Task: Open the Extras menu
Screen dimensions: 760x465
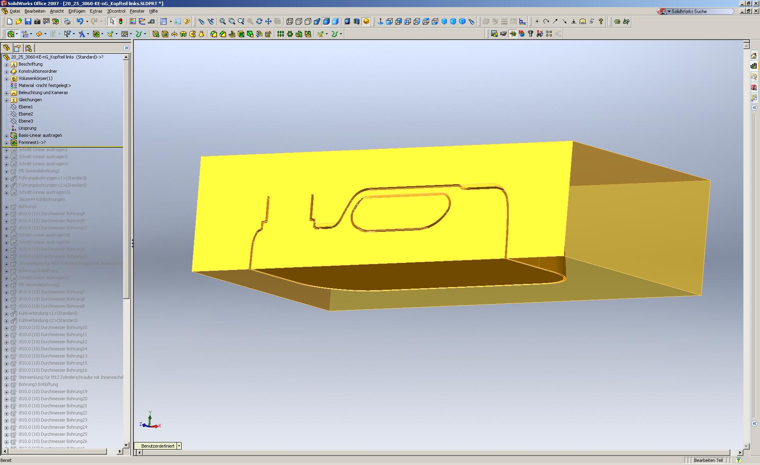Action: tap(96, 11)
